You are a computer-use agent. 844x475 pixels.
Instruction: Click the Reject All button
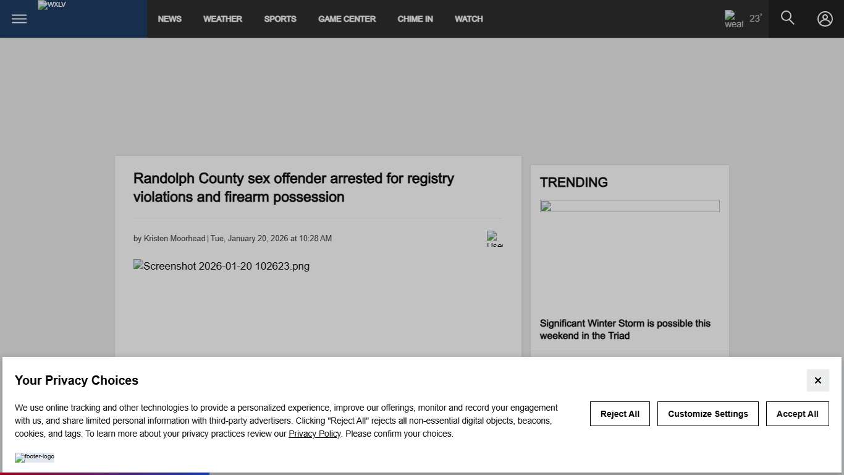pyautogui.click(x=620, y=413)
